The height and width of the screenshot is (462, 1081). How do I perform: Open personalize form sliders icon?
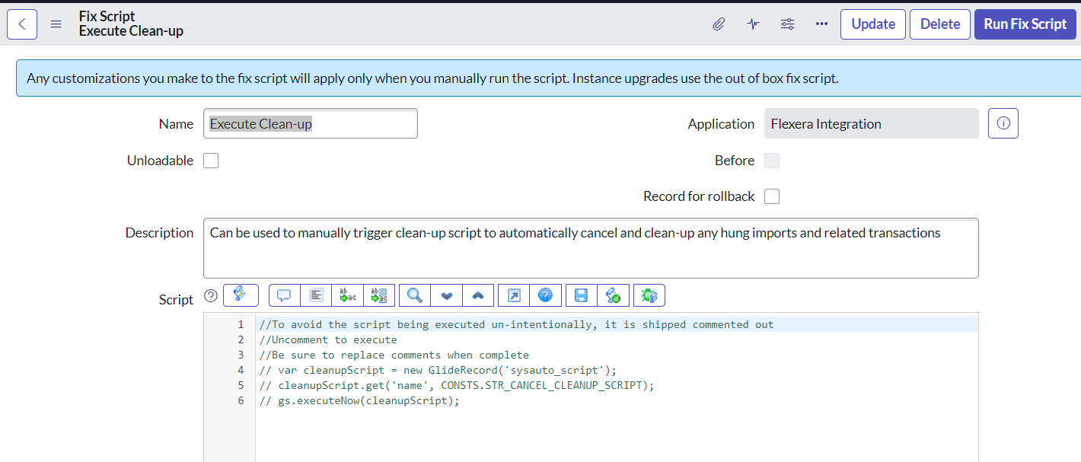tap(787, 24)
